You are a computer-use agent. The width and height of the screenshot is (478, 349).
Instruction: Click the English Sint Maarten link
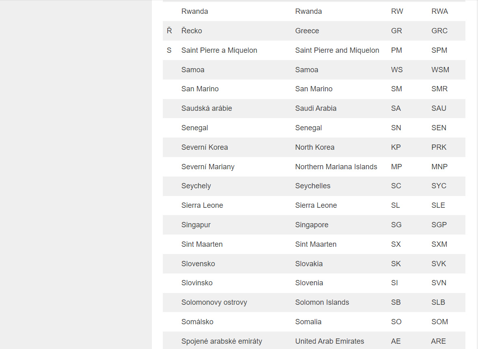tap(316, 244)
